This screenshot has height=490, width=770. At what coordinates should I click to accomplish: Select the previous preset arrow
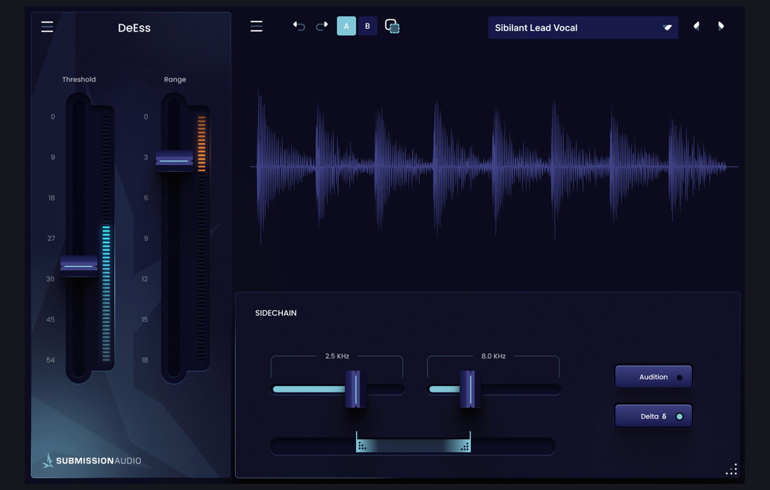point(697,27)
